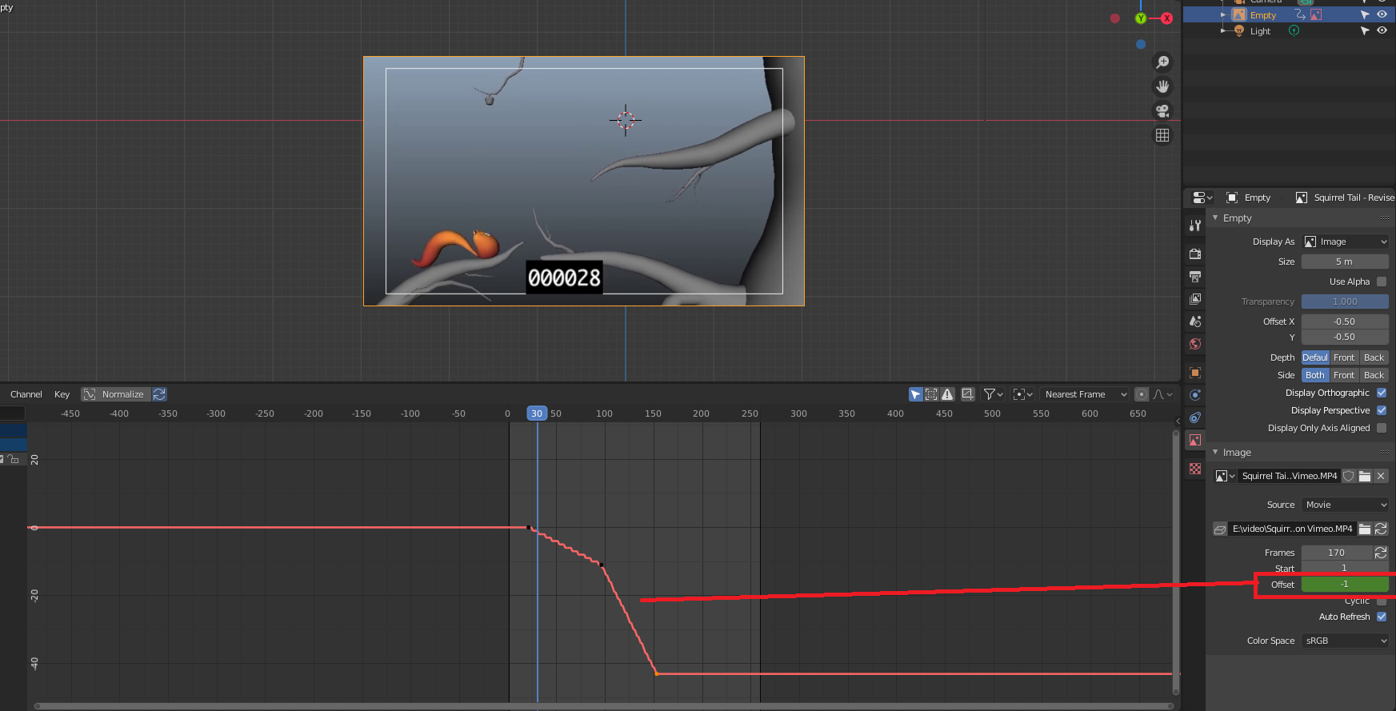The height and width of the screenshot is (711, 1396).
Task: Disable Display Perspective checkbox
Action: pyautogui.click(x=1382, y=410)
